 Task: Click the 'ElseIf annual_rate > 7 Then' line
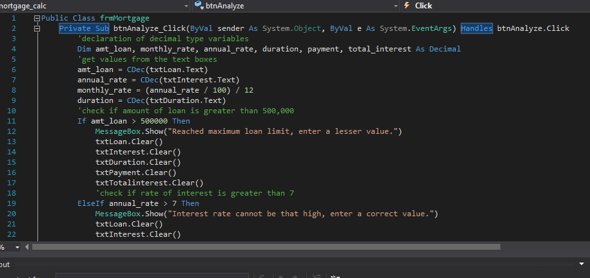(138, 203)
